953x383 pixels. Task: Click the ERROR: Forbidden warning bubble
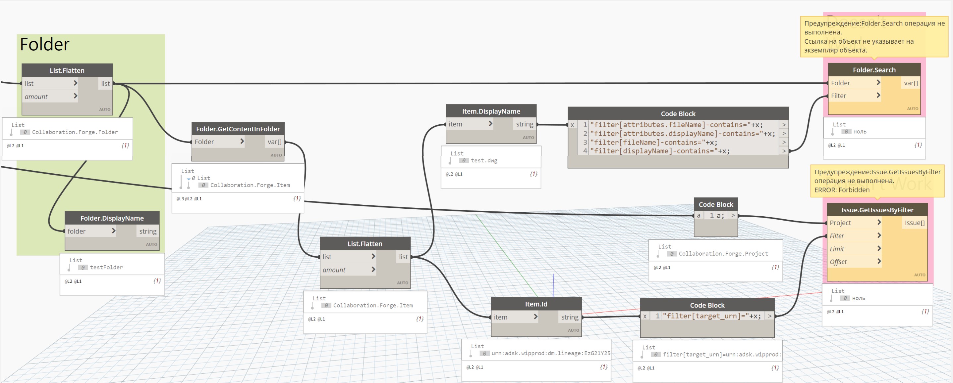pos(877,181)
